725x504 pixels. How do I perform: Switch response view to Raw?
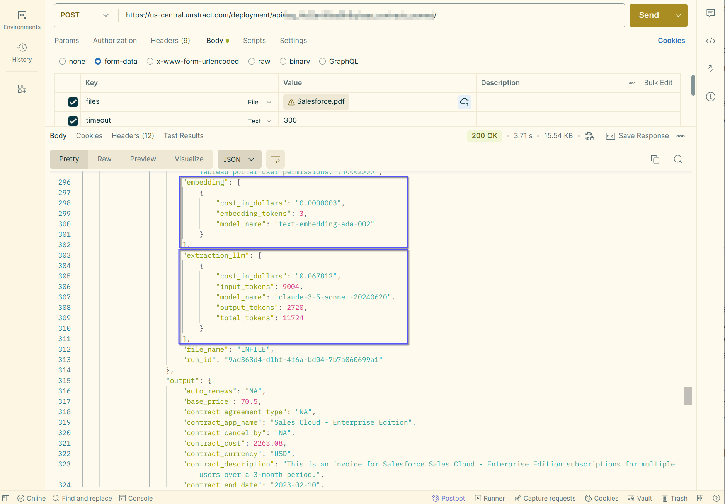point(104,159)
